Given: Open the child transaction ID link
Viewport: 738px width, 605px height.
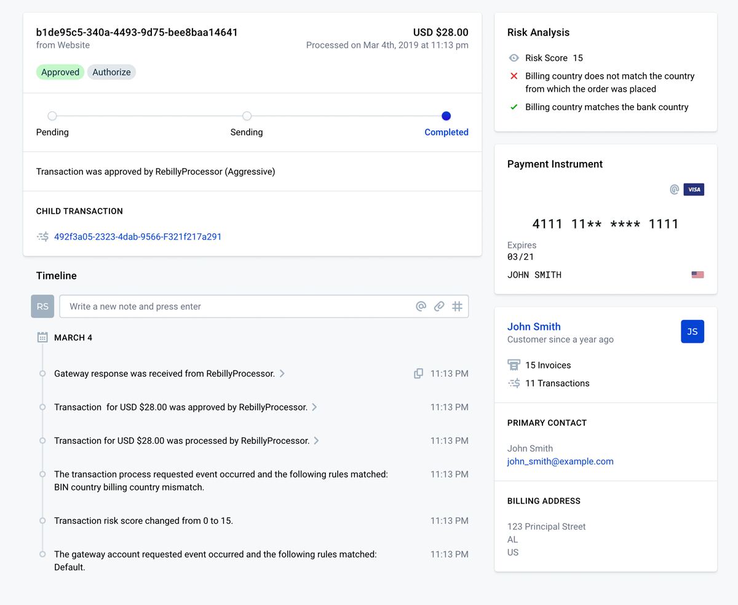Looking at the screenshot, I should tap(138, 236).
